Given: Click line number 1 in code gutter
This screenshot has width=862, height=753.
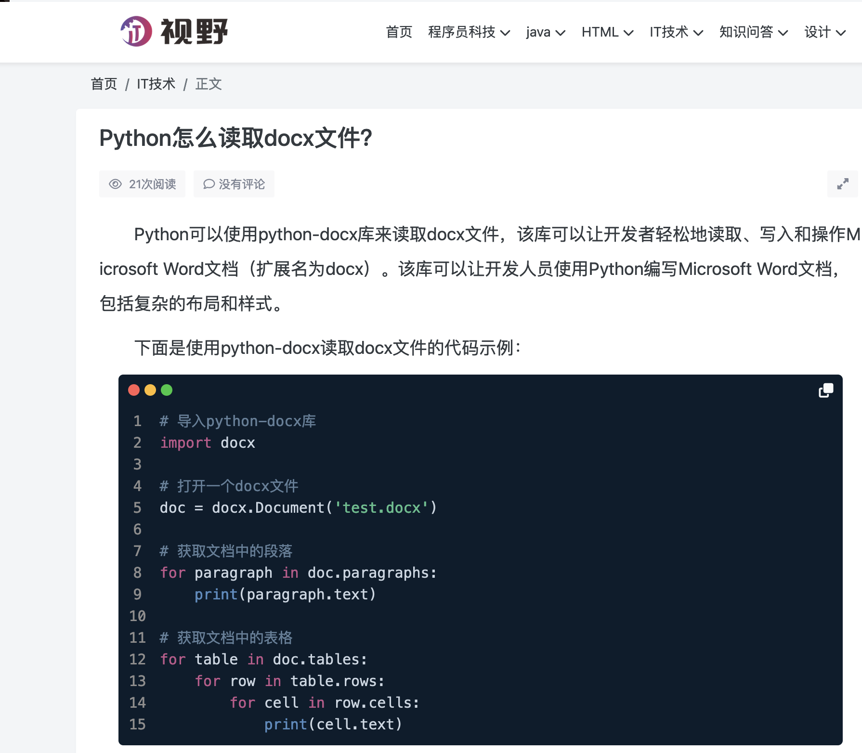Looking at the screenshot, I should [x=137, y=421].
